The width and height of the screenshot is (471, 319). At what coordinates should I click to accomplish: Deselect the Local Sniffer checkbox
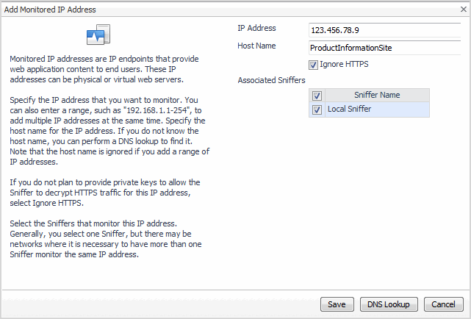click(x=317, y=110)
